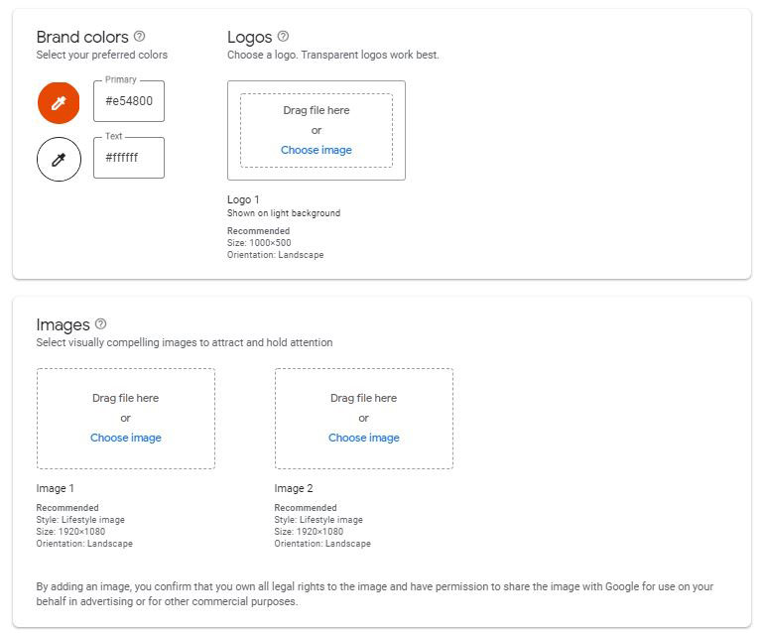Click the help icon beside Brand colors
The height and width of the screenshot is (633, 762).
coord(139,37)
